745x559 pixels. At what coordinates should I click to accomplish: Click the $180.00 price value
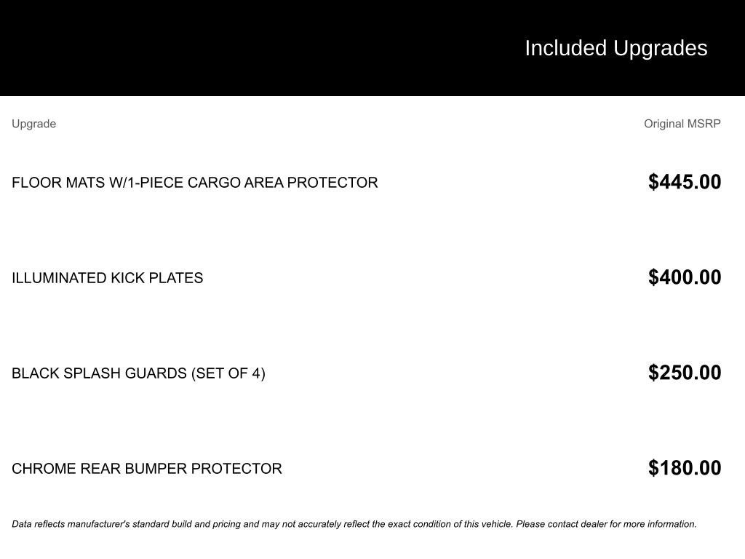[685, 468]
